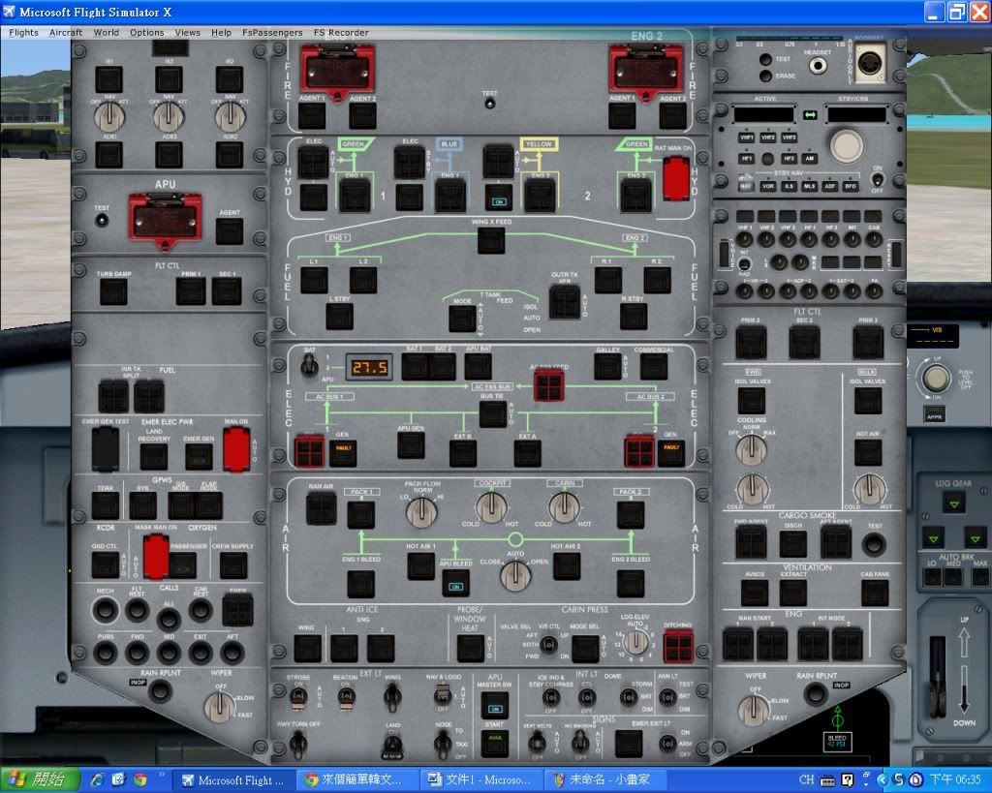
Task: Turn the LDG ELEV selector knob
Action: pyautogui.click(x=635, y=642)
